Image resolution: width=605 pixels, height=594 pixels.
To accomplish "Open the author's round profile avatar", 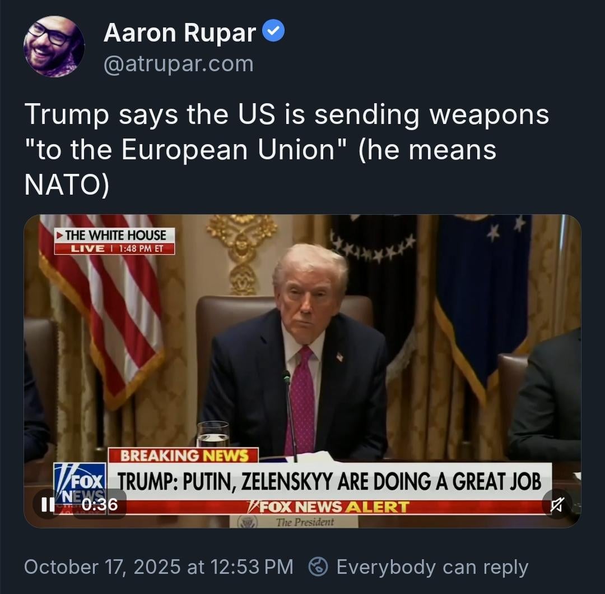I will 54,47.
